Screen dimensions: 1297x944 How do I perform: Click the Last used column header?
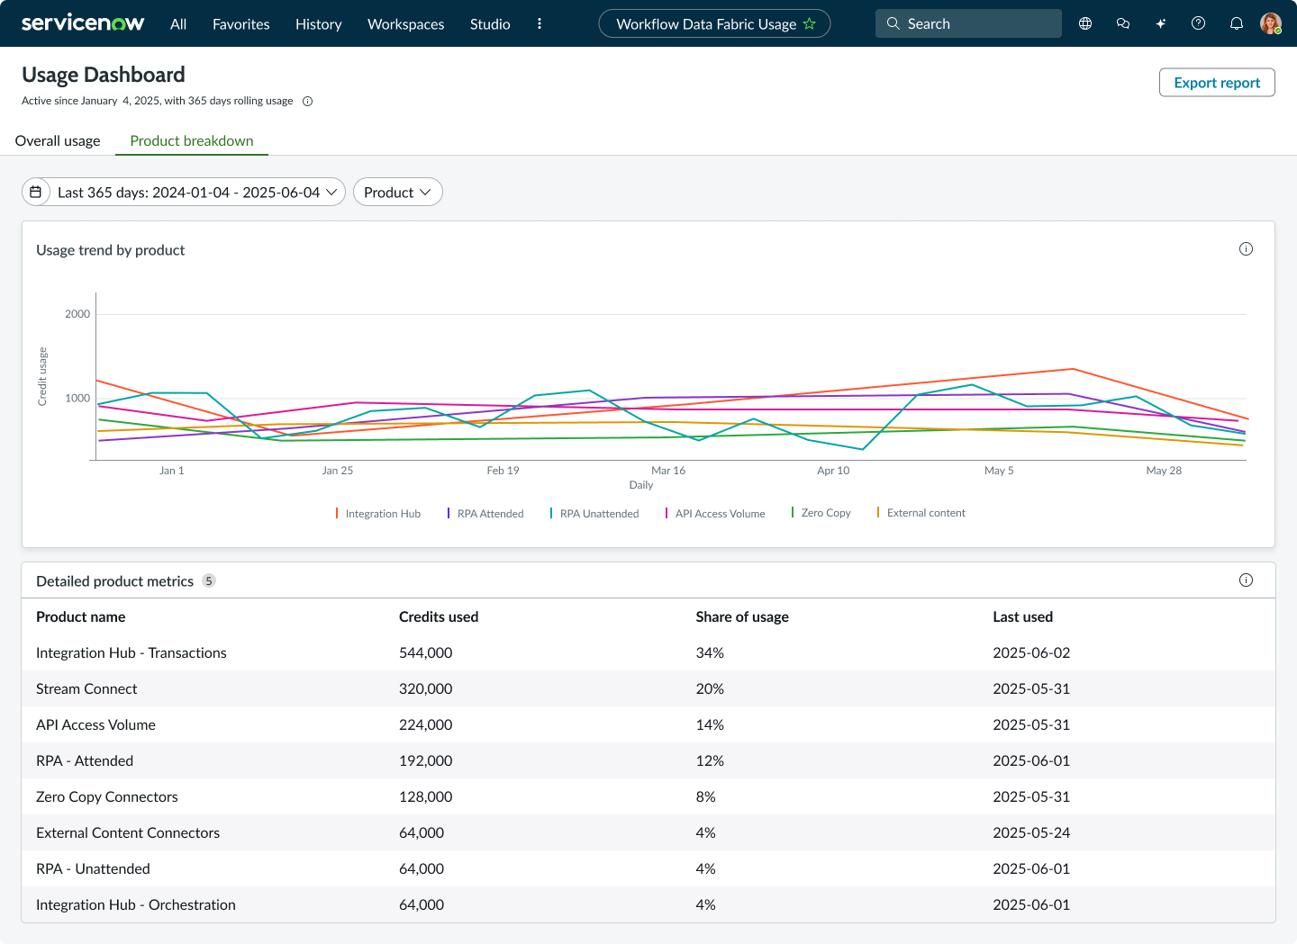point(1022,616)
